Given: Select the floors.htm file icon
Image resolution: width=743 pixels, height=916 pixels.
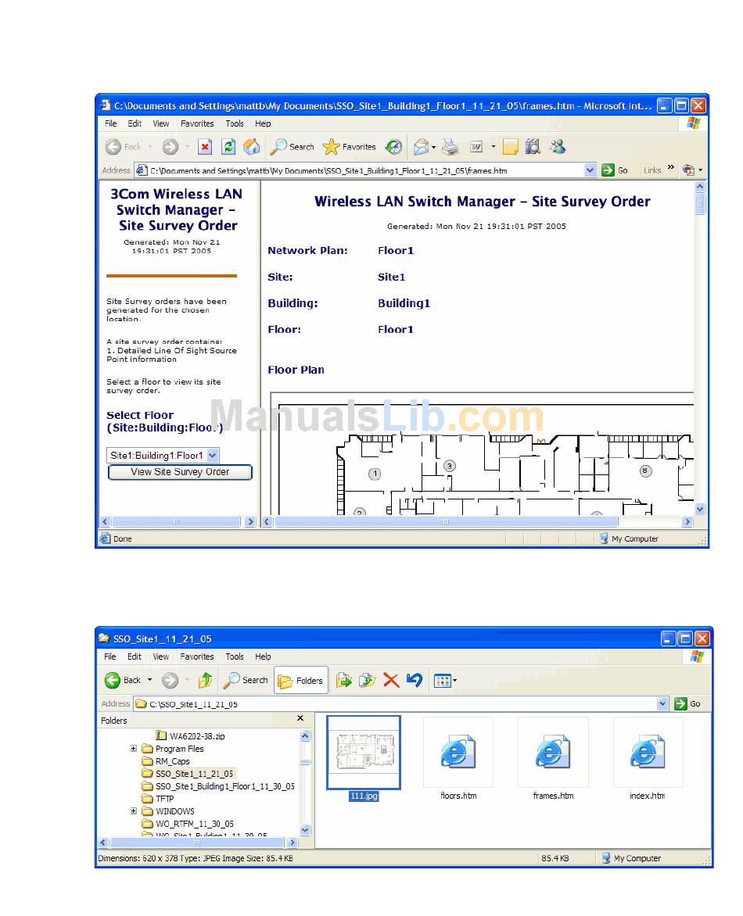Looking at the screenshot, I should [x=458, y=753].
